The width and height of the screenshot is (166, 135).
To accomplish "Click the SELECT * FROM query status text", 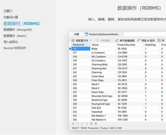I will click(x=97, y=128).
